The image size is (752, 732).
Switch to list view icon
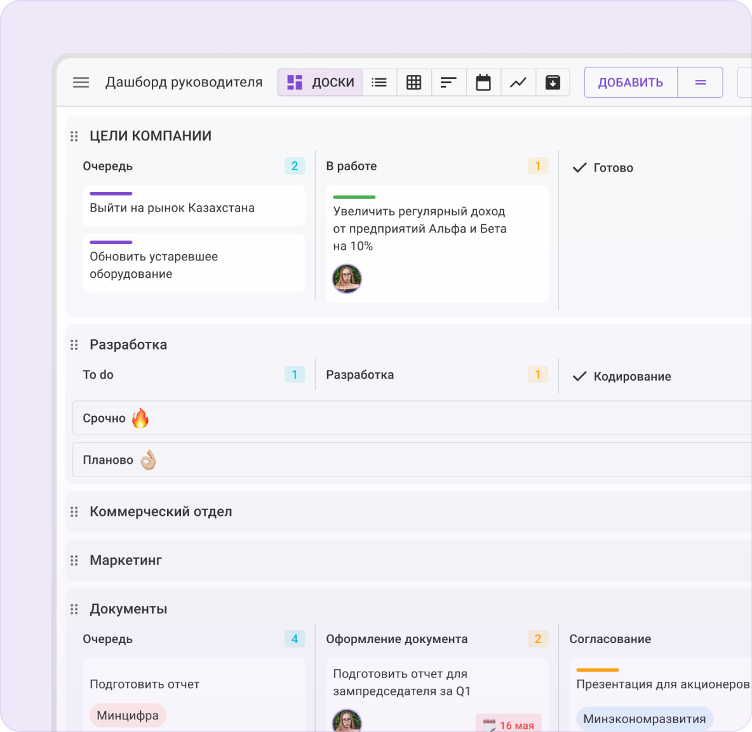(x=379, y=83)
